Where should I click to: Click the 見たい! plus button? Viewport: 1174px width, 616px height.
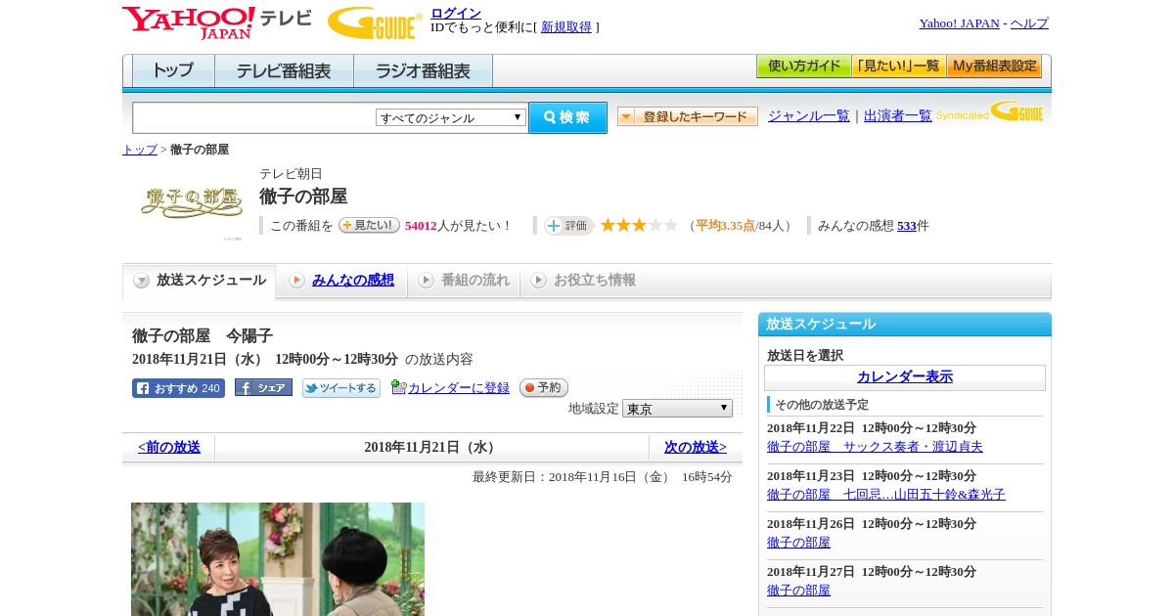(369, 225)
